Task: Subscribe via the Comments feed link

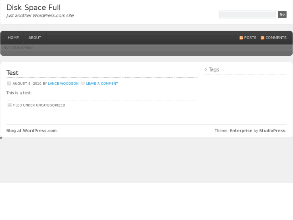Action: pos(276,38)
